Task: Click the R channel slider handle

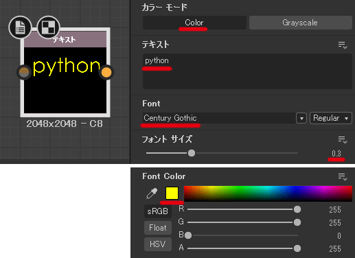Action: pos(297,209)
